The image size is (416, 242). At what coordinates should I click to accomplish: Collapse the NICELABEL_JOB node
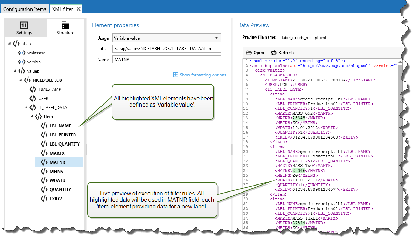click(21, 80)
